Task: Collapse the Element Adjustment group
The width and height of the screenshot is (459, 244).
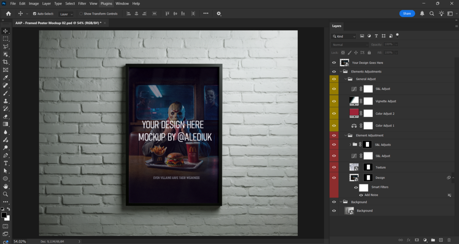Action: [346, 135]
